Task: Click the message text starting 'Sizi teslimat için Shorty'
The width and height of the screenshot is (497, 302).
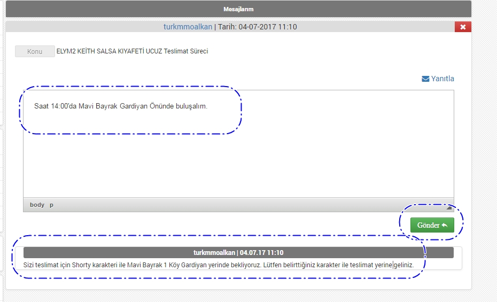Action: [219, 265]
